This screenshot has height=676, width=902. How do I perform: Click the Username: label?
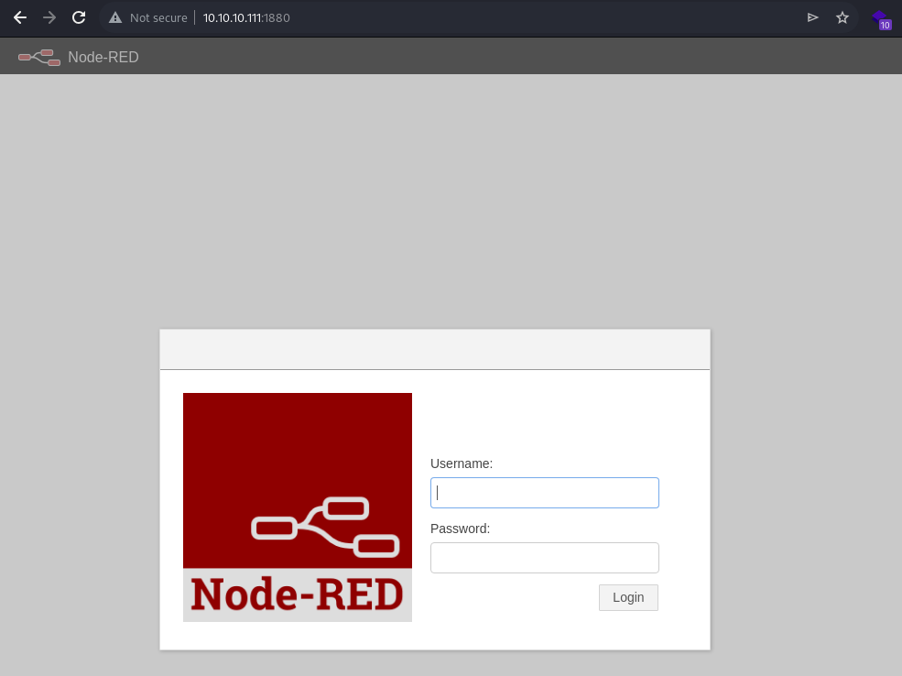(462, 463)
